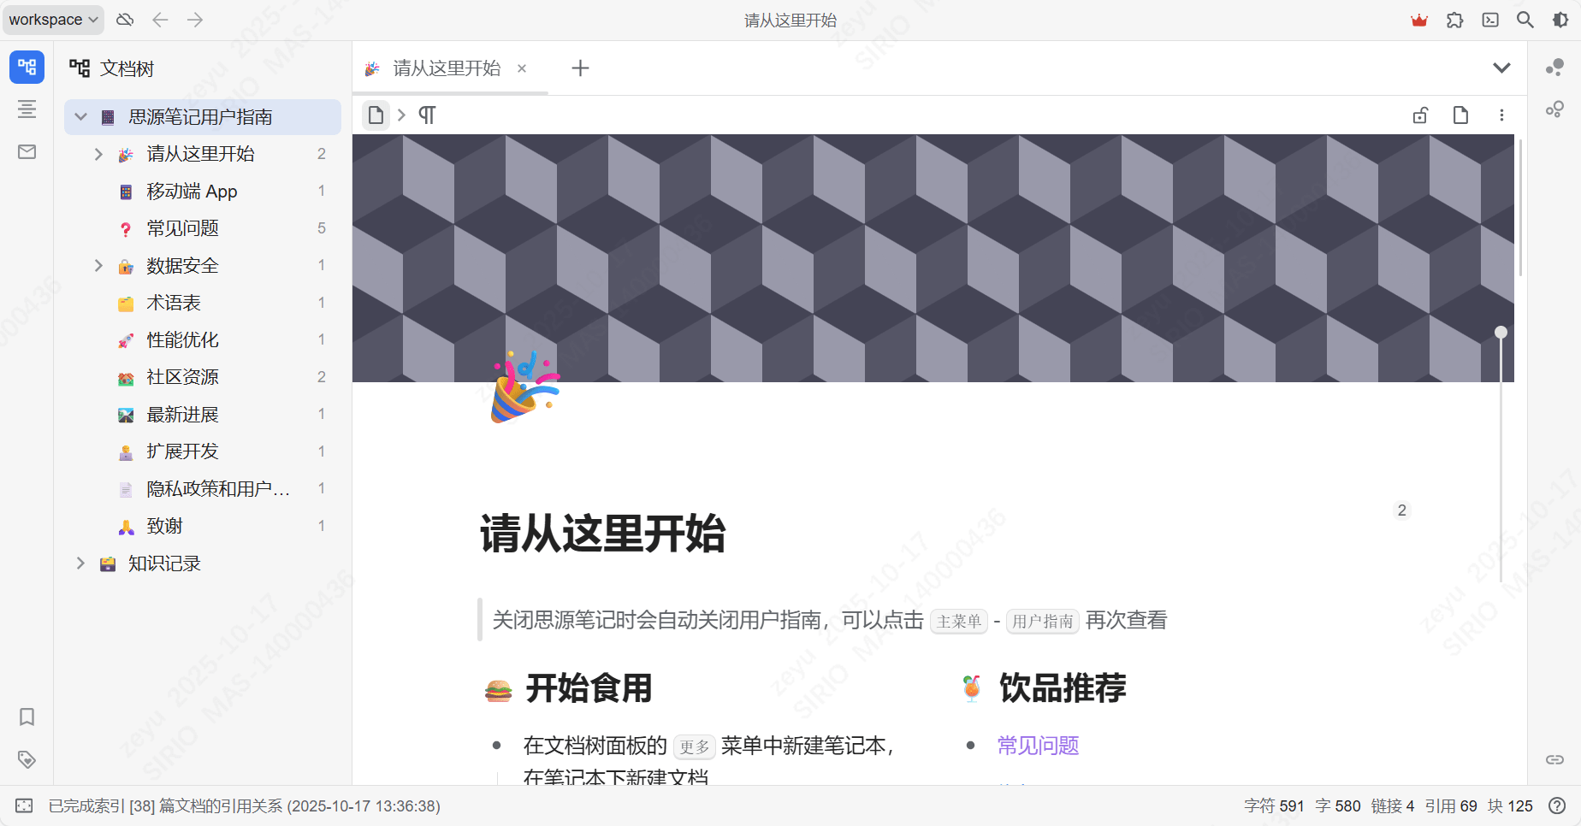Toggle cloud sync with the crossed-cloud icon

click(124, 19)
